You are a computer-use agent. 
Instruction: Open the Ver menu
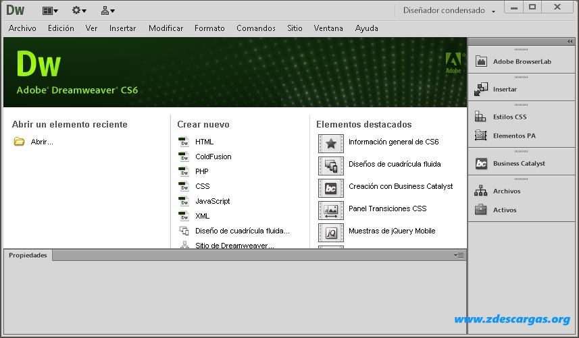coord(91,28)
